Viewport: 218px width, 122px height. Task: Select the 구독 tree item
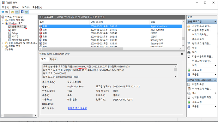[10, 49]
